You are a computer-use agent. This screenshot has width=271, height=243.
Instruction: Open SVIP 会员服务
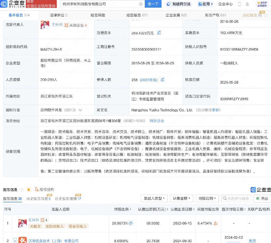[x=262, y=4]
